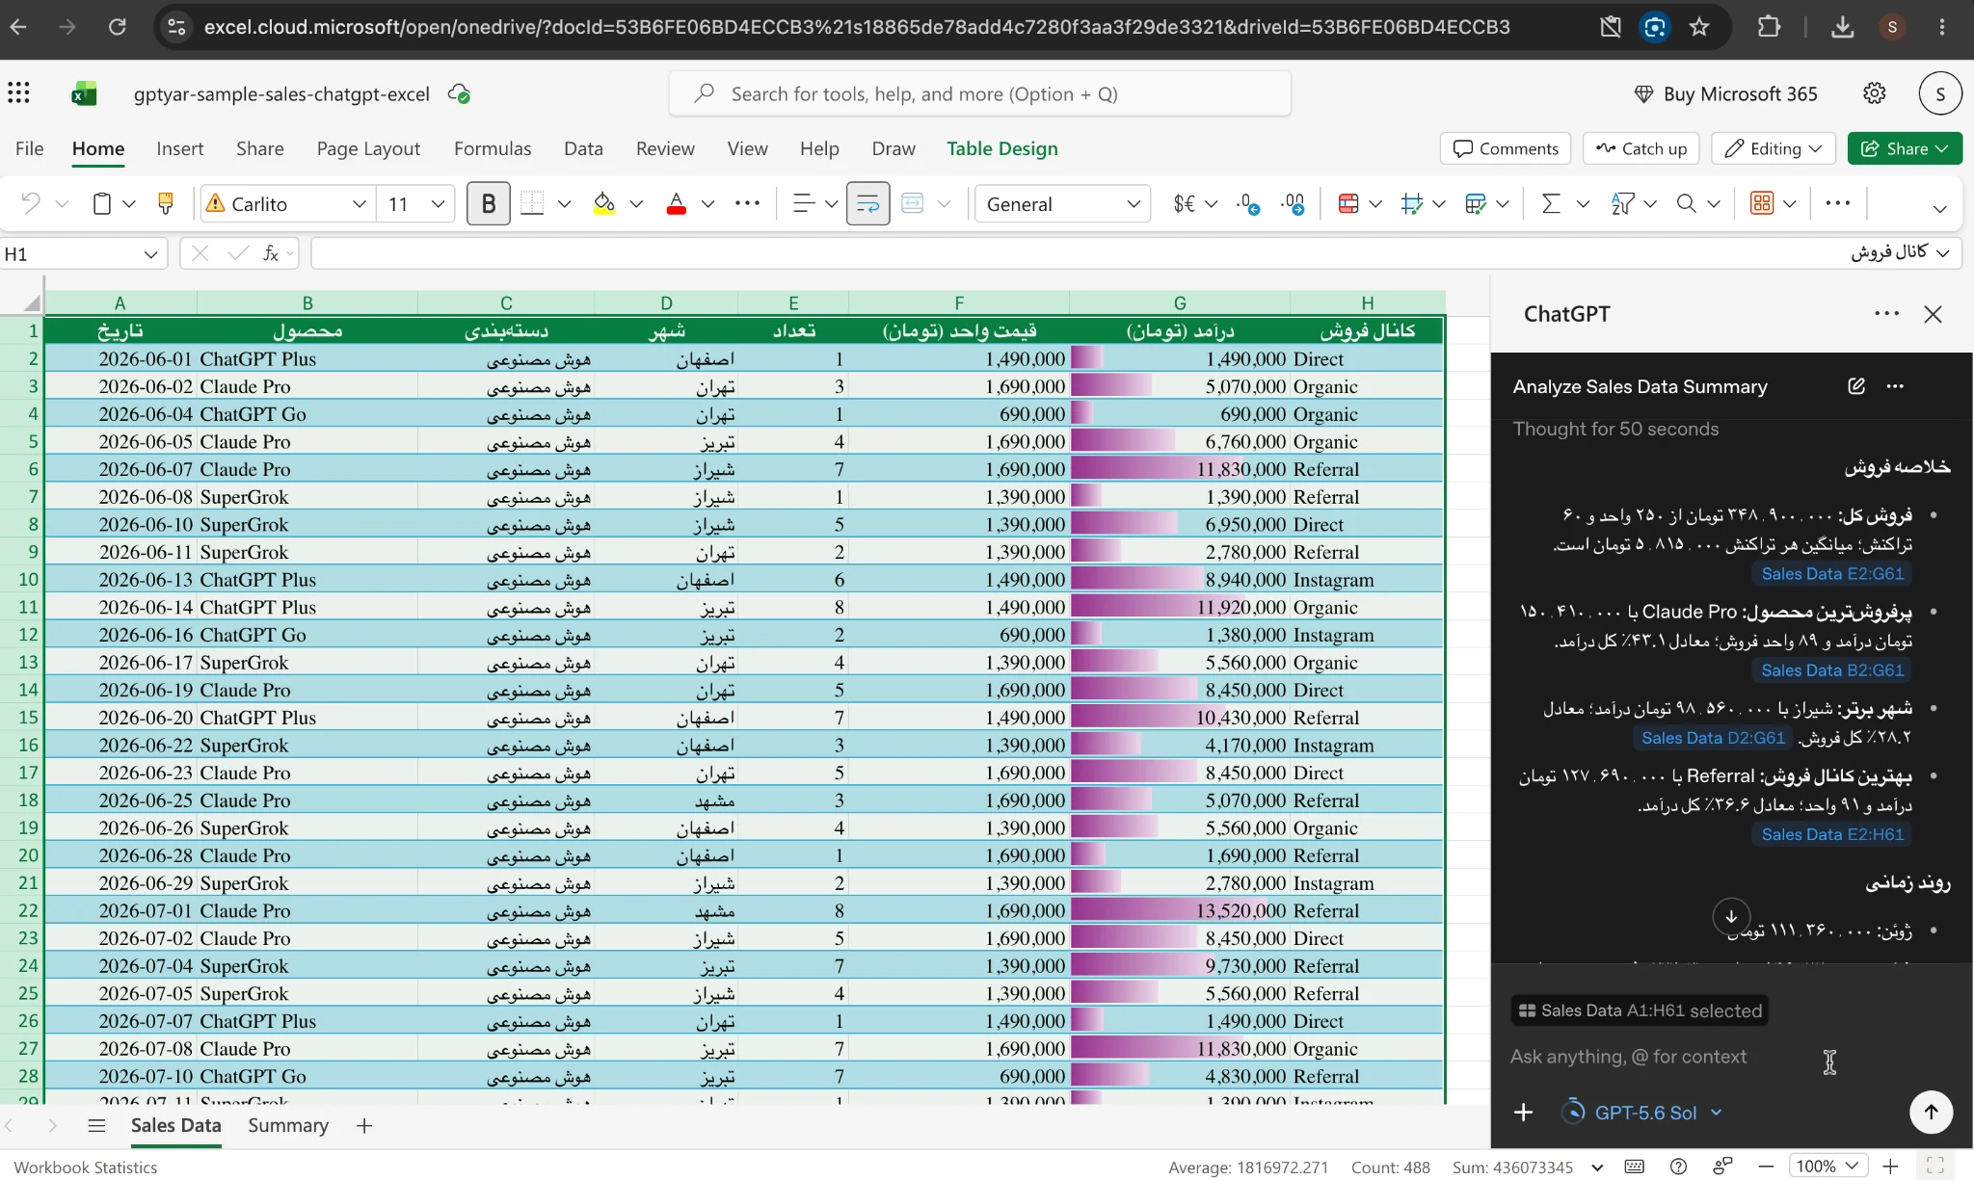Click the Comments button
Image resolution: width=1974 pixels, height=1180 pixels.
(1506, 148)
